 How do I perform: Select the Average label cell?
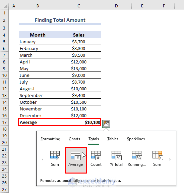click(x=38, y=123)
